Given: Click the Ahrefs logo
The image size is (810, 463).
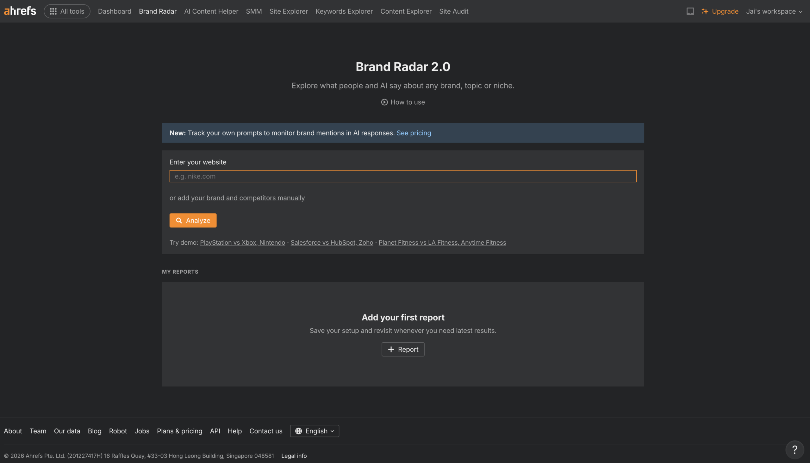Looking at the screenshot, I should [20, 11].
